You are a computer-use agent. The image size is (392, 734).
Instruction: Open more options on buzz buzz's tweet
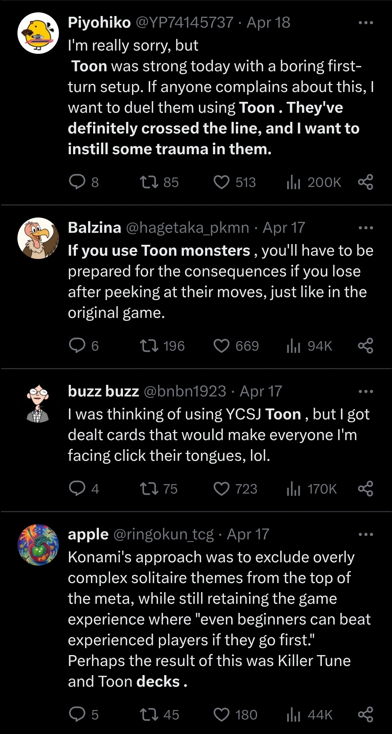[365, 391]
